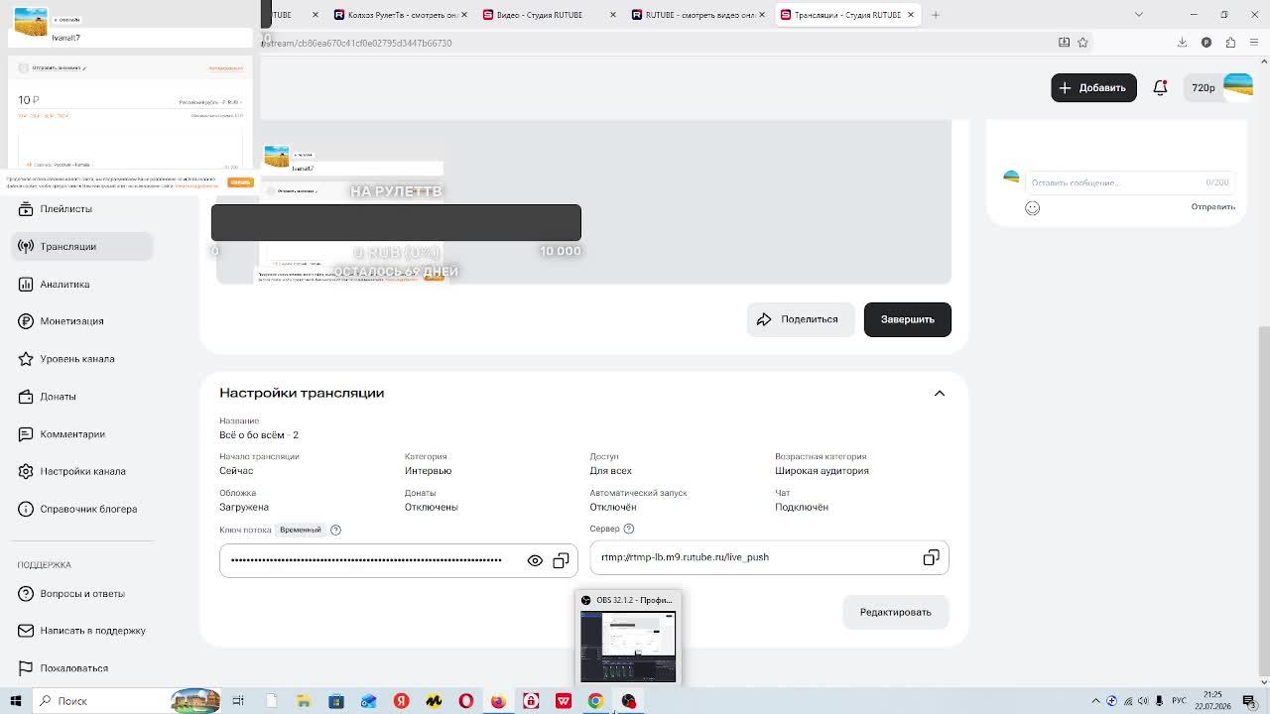Open Справочник блогера in sidebar

pos(81,509)
